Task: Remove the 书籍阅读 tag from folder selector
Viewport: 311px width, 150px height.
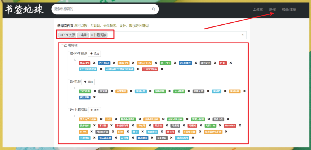Action: point(92,35)
